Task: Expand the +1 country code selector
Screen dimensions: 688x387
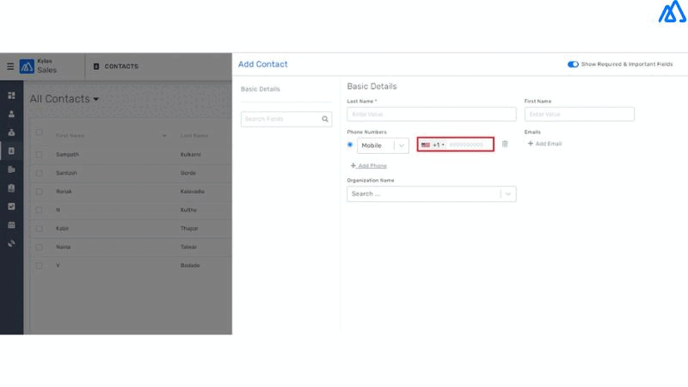Action: tap(433, 144)
